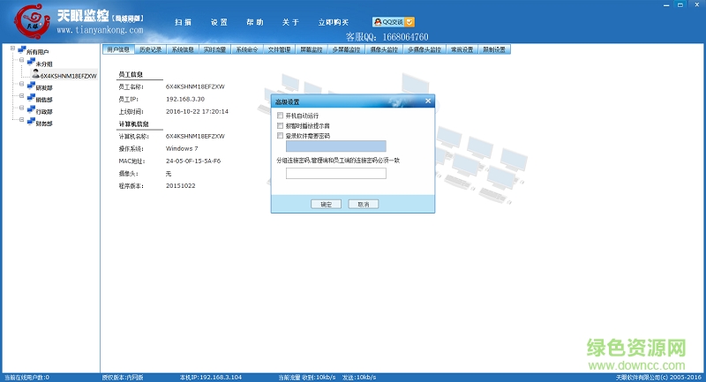Click the employee IP value 192.168.3.30
This screenshot has height=382, width=706.
point(185,99)
